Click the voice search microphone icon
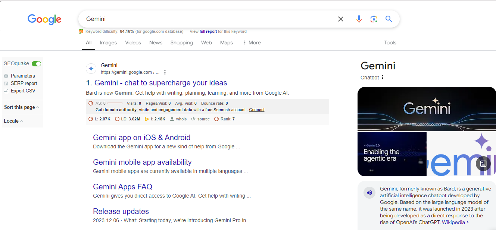 (x=359, y=19)
